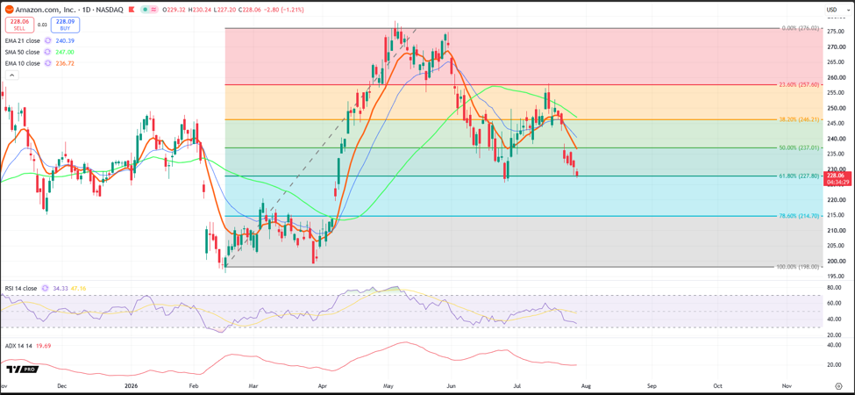The width and height of the screenshot is (855, 395).
Task: Click the 38.20% (246.21) Fibonacci level label
Action: point(797,118)
